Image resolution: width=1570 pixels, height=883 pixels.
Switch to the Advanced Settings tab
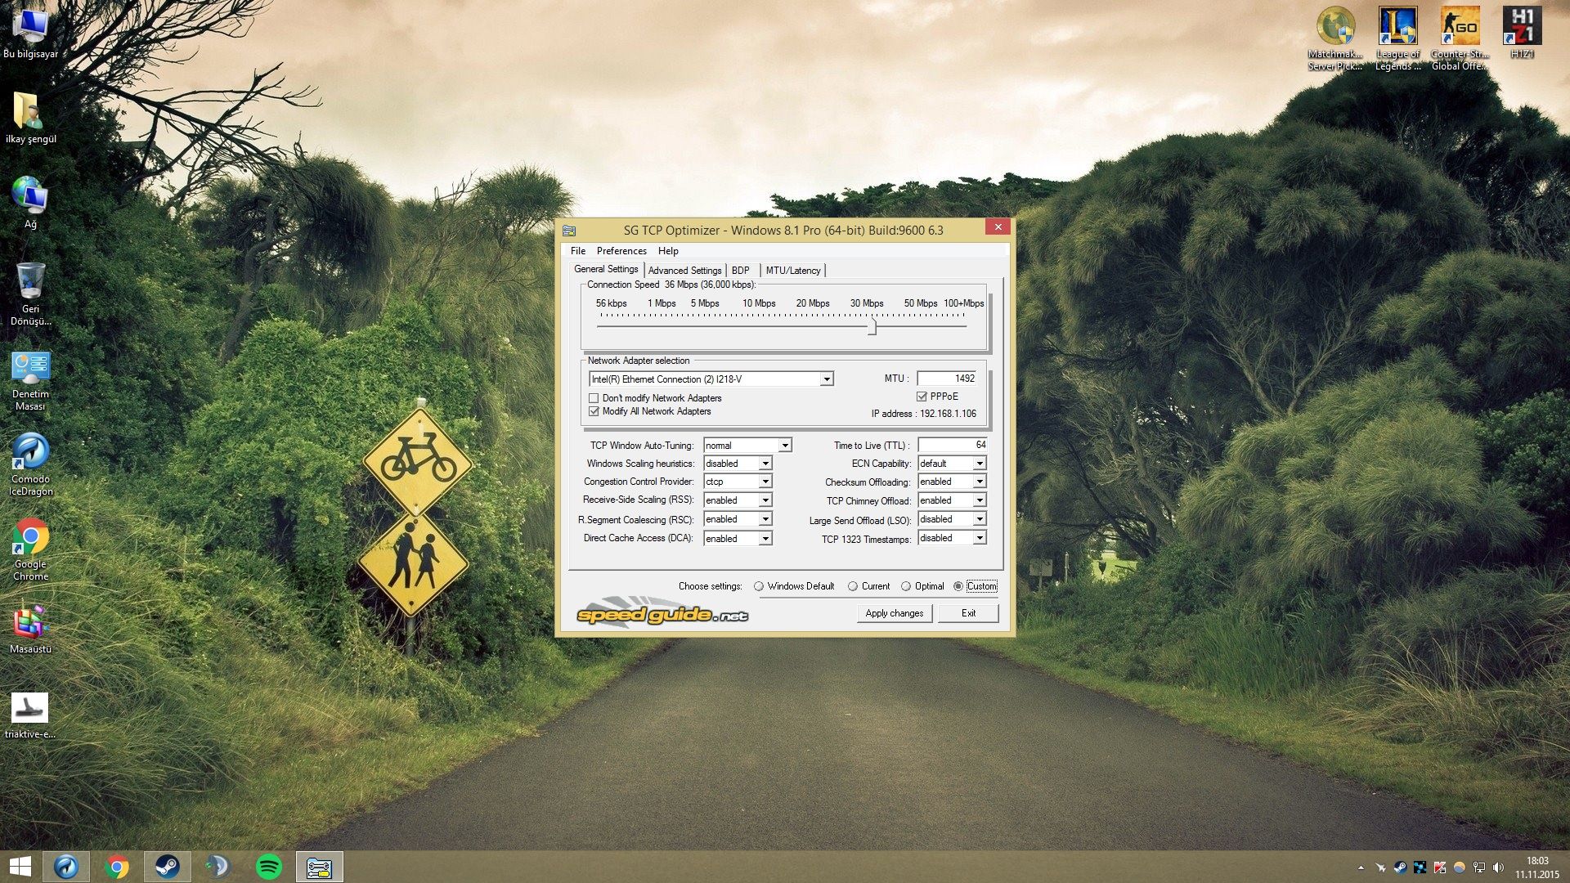click(x=684, y=271)
